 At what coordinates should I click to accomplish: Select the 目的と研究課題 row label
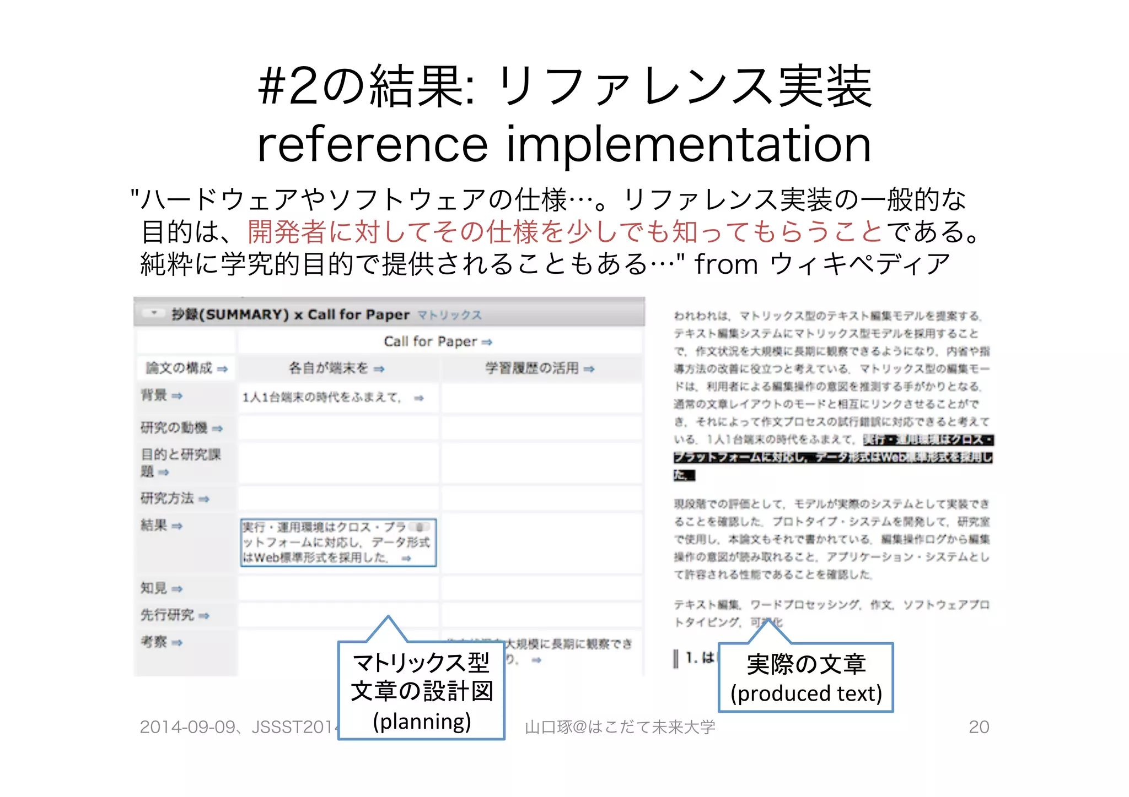point(180,463)
